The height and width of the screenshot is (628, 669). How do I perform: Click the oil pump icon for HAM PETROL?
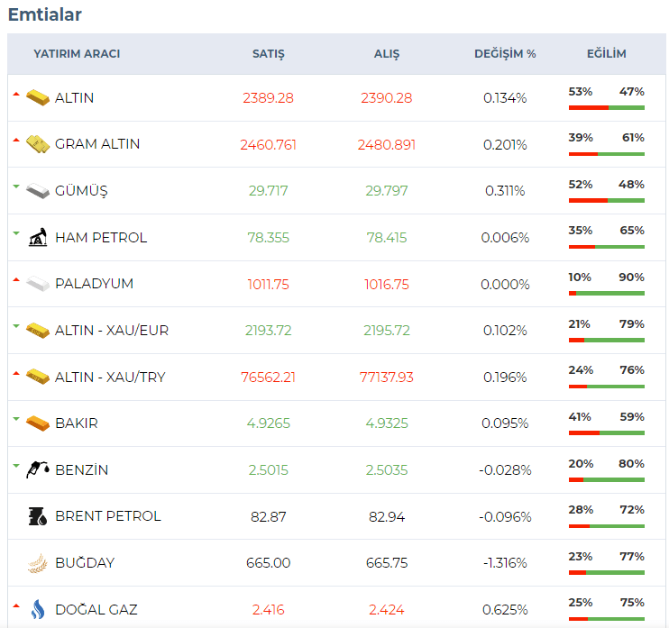pos(37,238)
